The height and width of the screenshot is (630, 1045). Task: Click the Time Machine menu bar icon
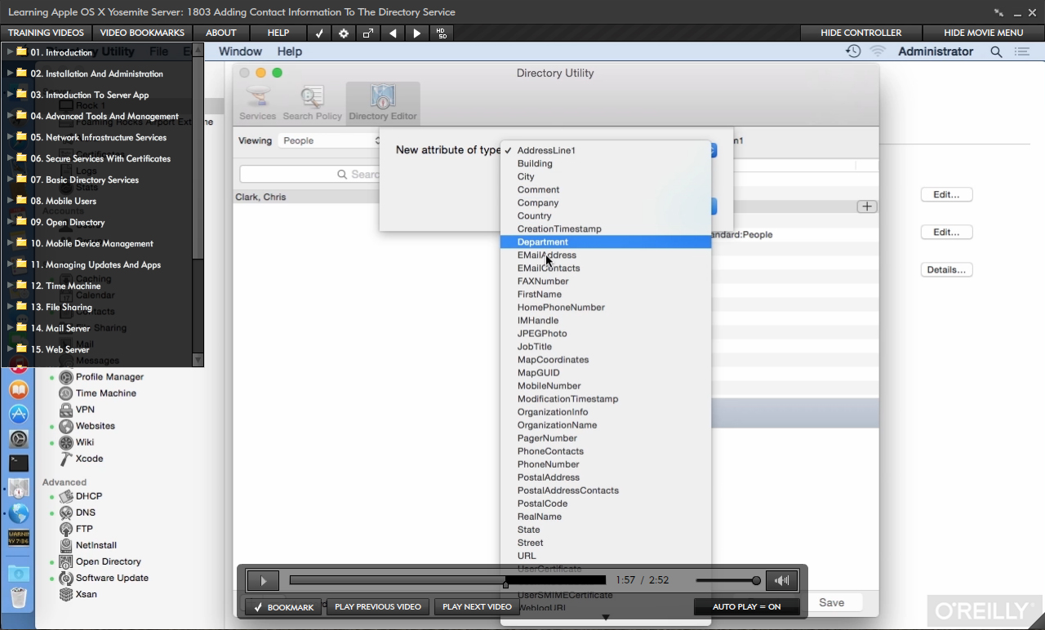coord(853,51)
